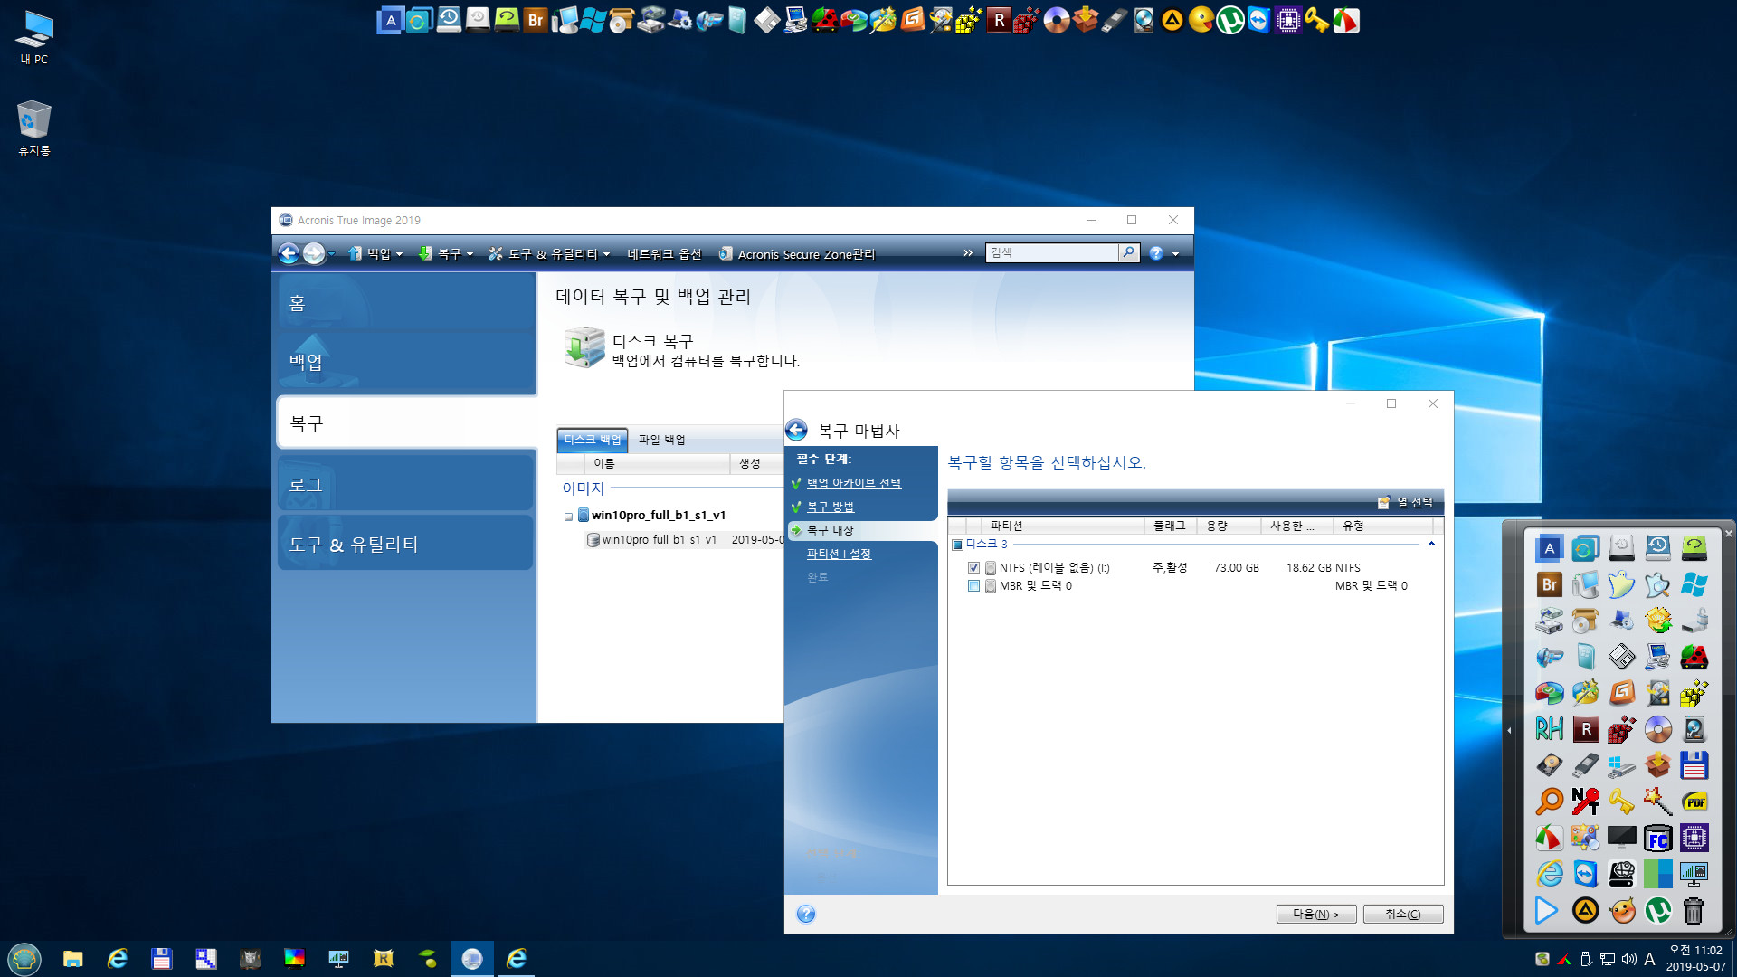Close the side launcher panel

coord(1728,533)
